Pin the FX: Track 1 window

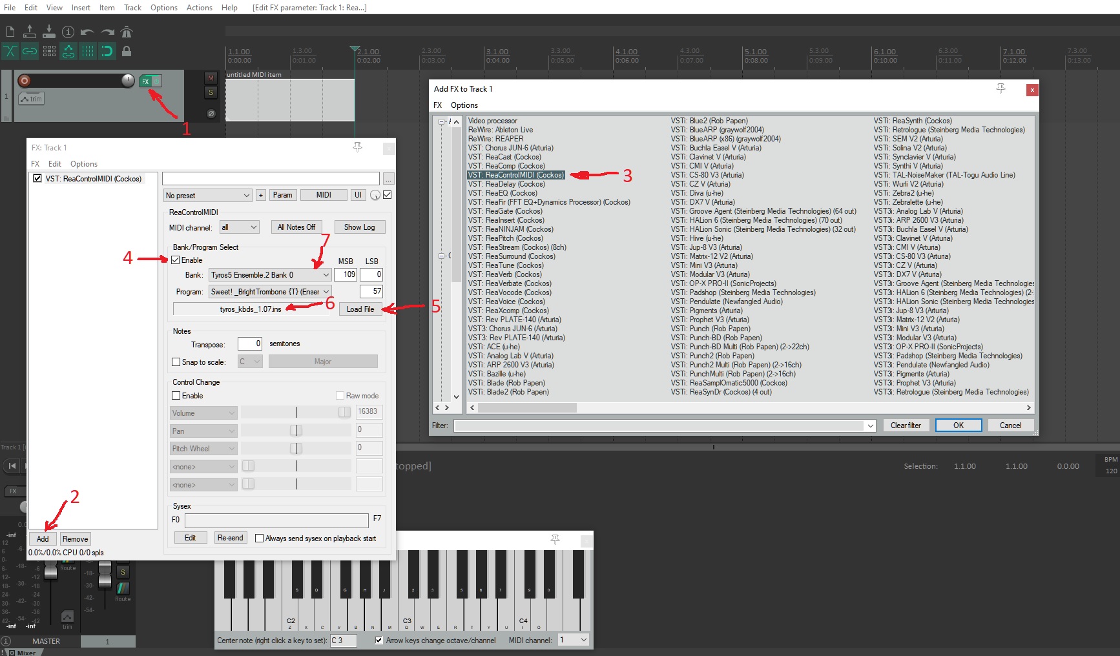tap(357, 147)
